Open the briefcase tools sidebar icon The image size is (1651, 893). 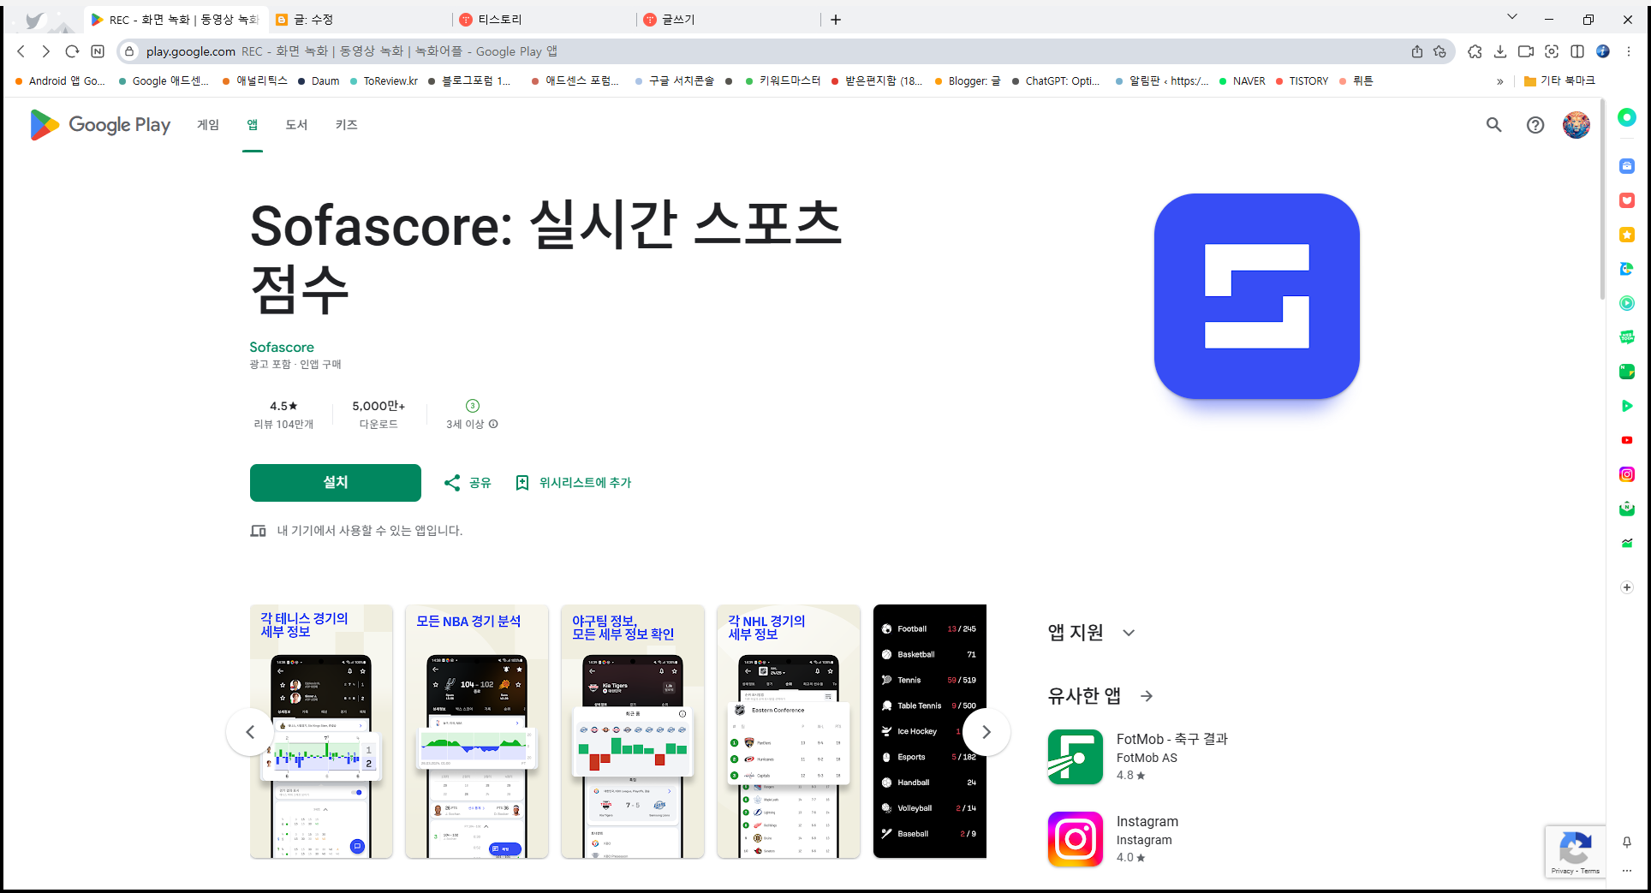coord(1627,166)
